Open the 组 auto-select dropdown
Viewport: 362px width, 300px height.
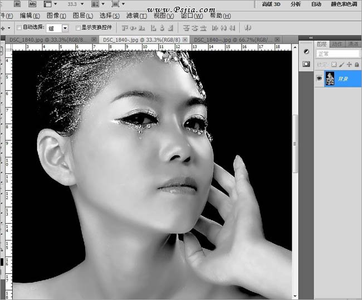pyautogui.click(x=65, y=27)
